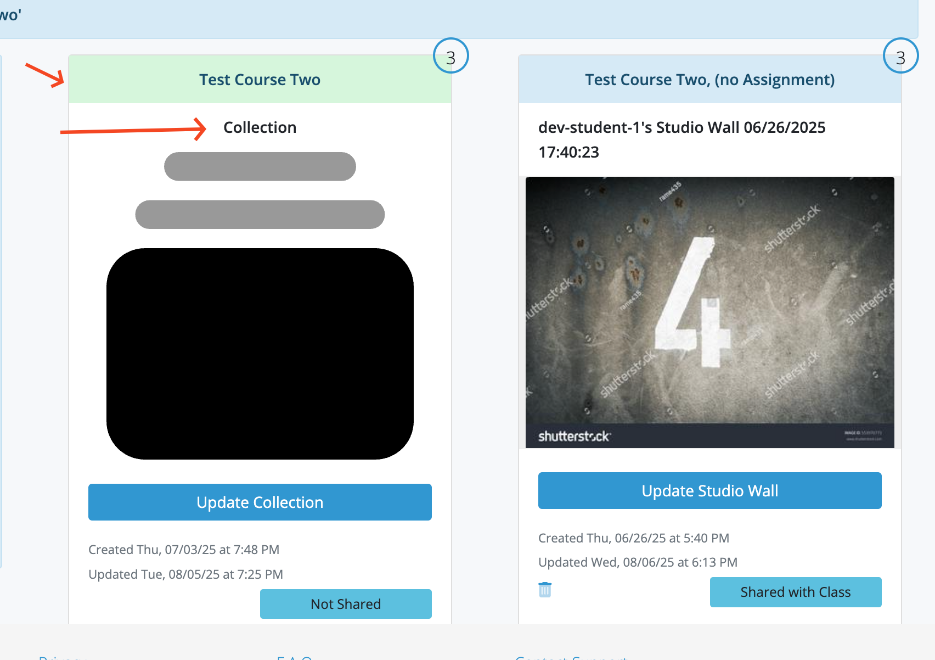Click the count badge on Test Course Two
Viewport: 935px width, 660px height.
tap(450, 57)
